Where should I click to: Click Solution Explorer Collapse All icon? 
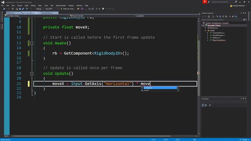(x=223, y=16)
